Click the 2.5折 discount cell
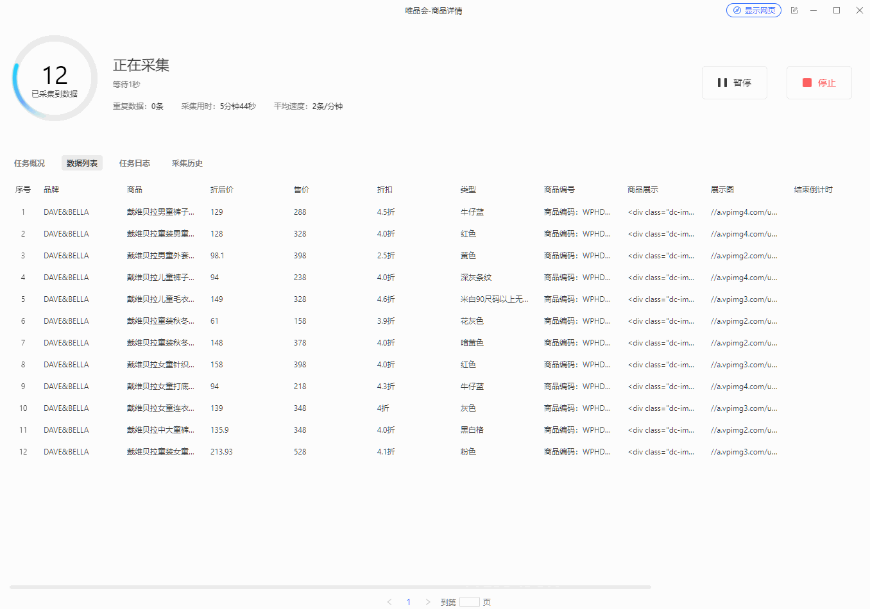870x609 pixels. point(386,256)
